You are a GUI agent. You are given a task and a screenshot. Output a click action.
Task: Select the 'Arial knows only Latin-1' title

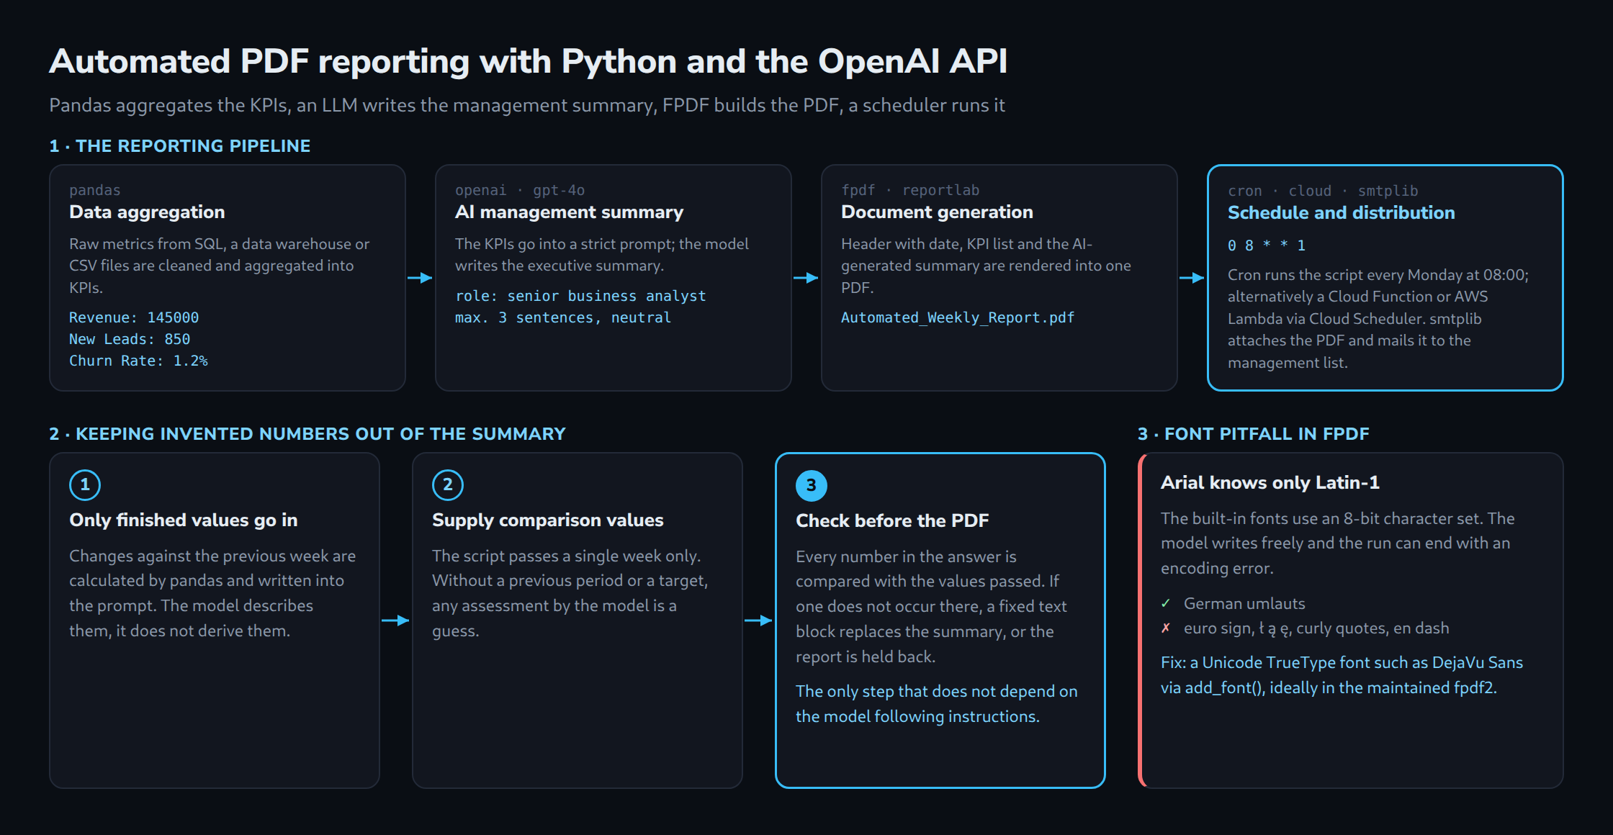click(x=1270, y=482)
